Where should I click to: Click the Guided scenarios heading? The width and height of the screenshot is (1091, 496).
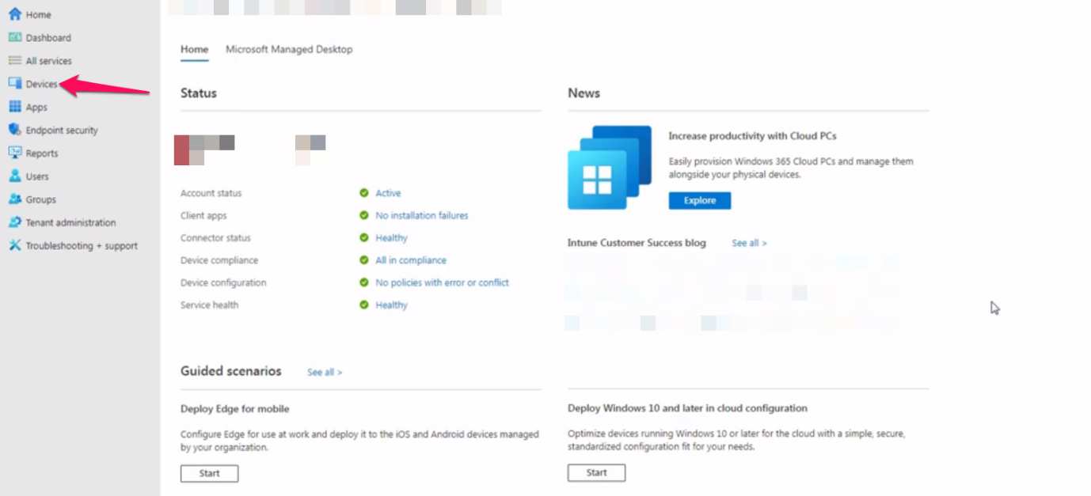230,371
